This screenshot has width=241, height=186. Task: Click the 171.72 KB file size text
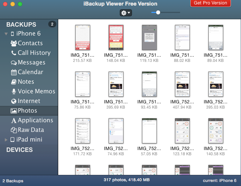[x=82, y=154]
